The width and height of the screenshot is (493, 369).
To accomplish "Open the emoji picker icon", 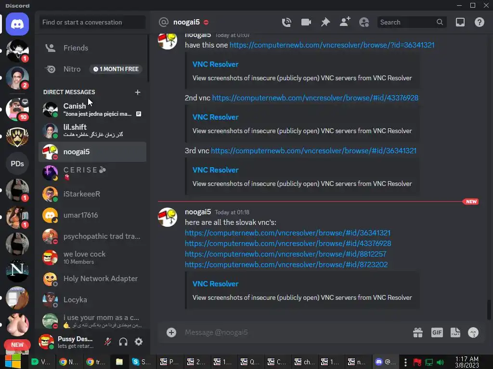I will (473, 332).
